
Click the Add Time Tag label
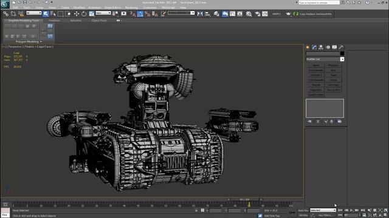coord(272,216)
